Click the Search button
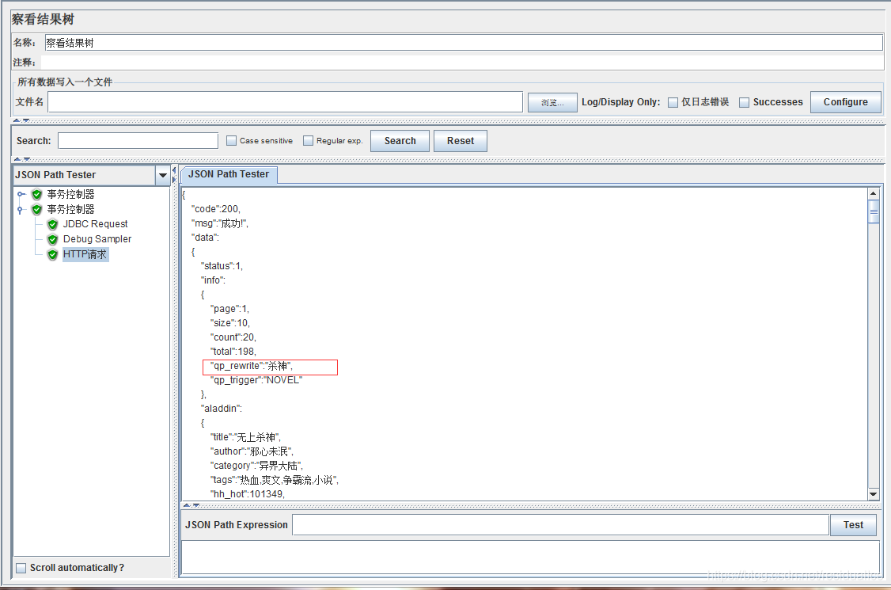891x590 pixels. pos(400,140)
